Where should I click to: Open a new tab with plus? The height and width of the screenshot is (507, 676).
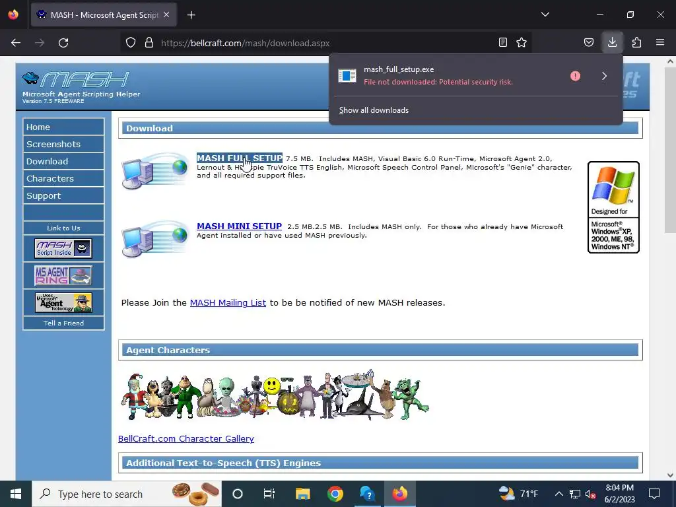pyautogui.click(x=191, y=15)
